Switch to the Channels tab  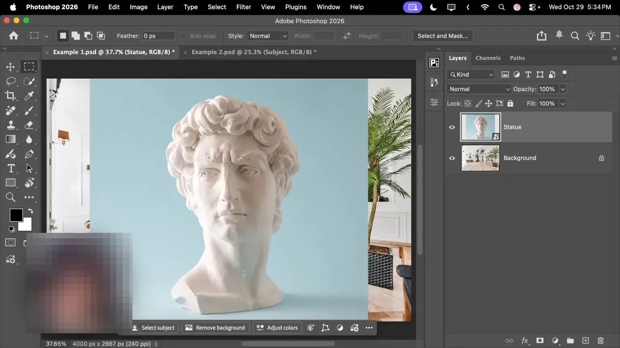[x=488, y=58]
